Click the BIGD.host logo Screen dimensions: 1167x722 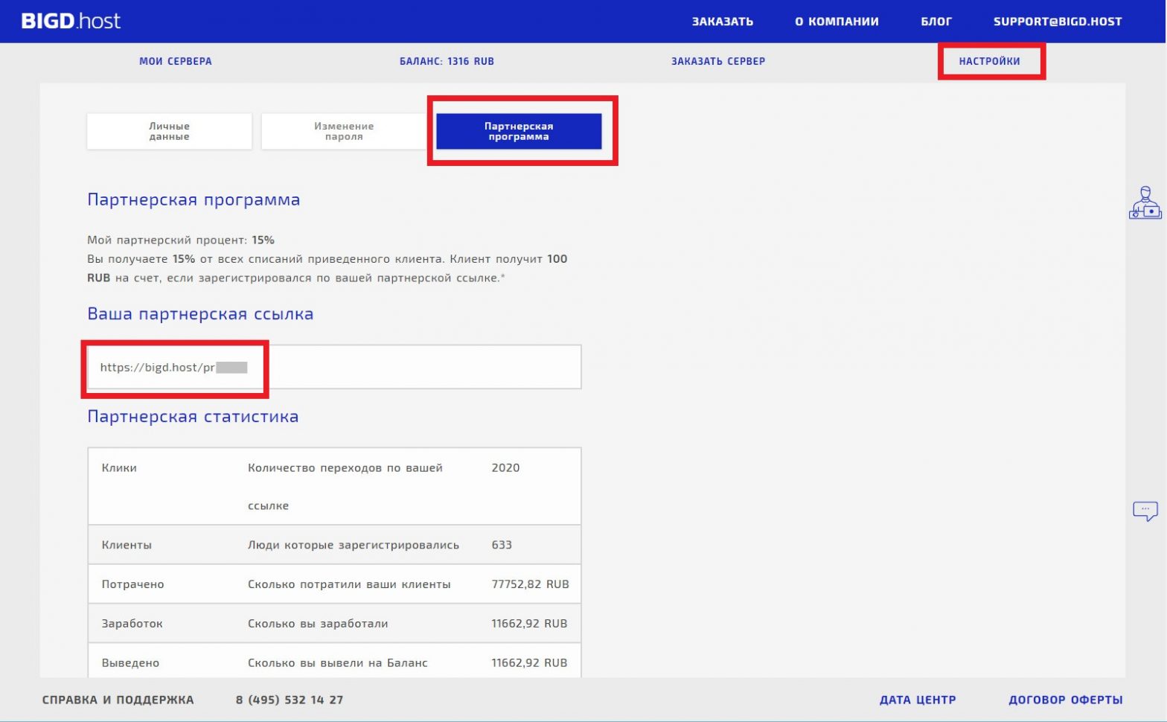[71, 21]
